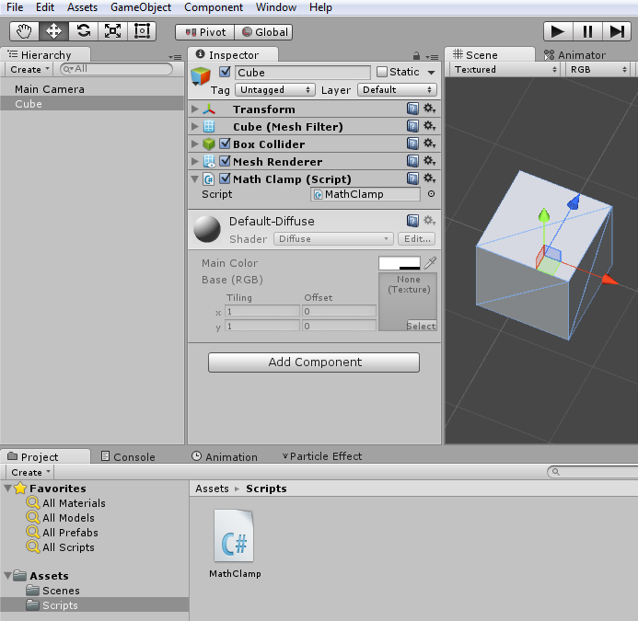Viewport: 638px width, 621px height.
Task: Expand the Mesh Renderer component
Action: 195,161
